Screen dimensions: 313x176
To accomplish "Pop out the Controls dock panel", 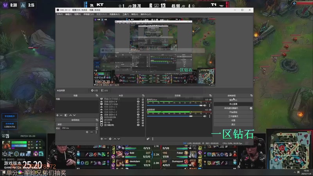I will (251, 96).
